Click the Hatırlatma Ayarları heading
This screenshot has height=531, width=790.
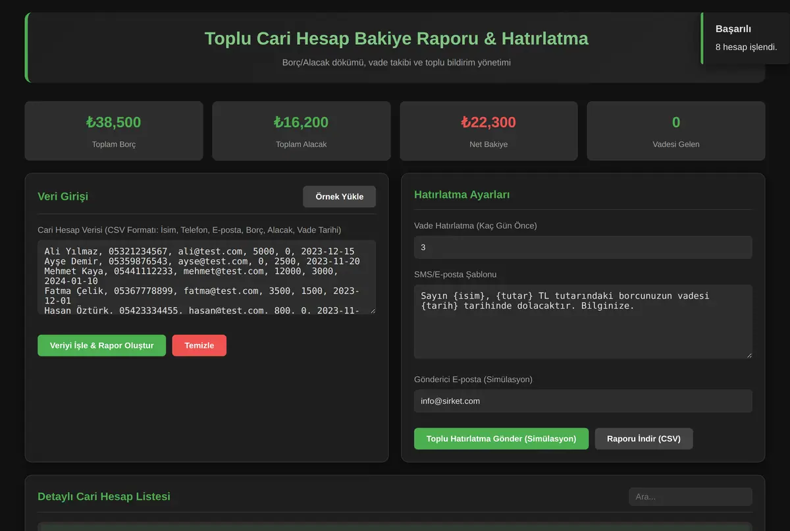click(462, 194)
